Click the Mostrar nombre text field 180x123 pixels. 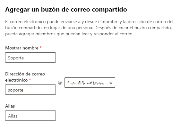(30, 57)
